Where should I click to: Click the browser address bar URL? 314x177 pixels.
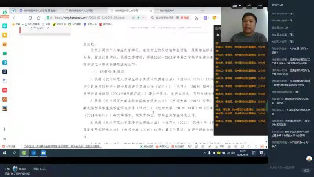[90, 18]
